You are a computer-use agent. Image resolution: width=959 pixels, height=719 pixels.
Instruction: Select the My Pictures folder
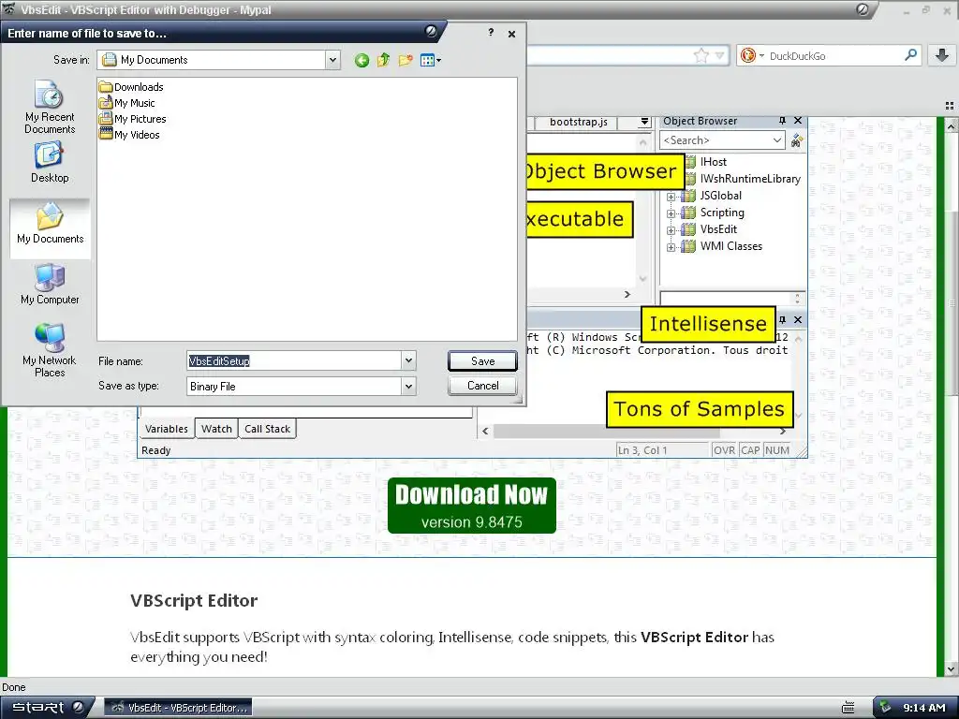click(x=133, y=119)
